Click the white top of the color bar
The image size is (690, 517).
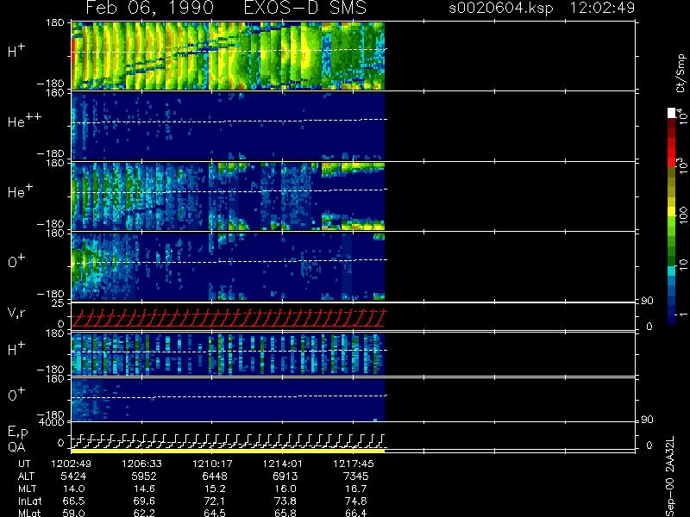tap(672, 113)
